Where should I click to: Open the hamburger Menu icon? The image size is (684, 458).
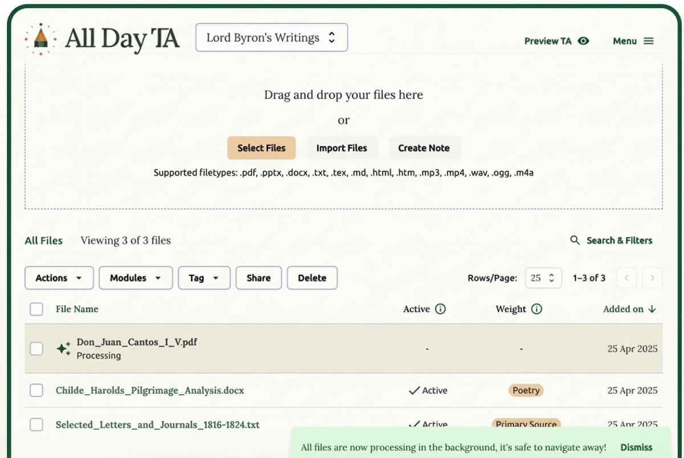coord(648,41)
